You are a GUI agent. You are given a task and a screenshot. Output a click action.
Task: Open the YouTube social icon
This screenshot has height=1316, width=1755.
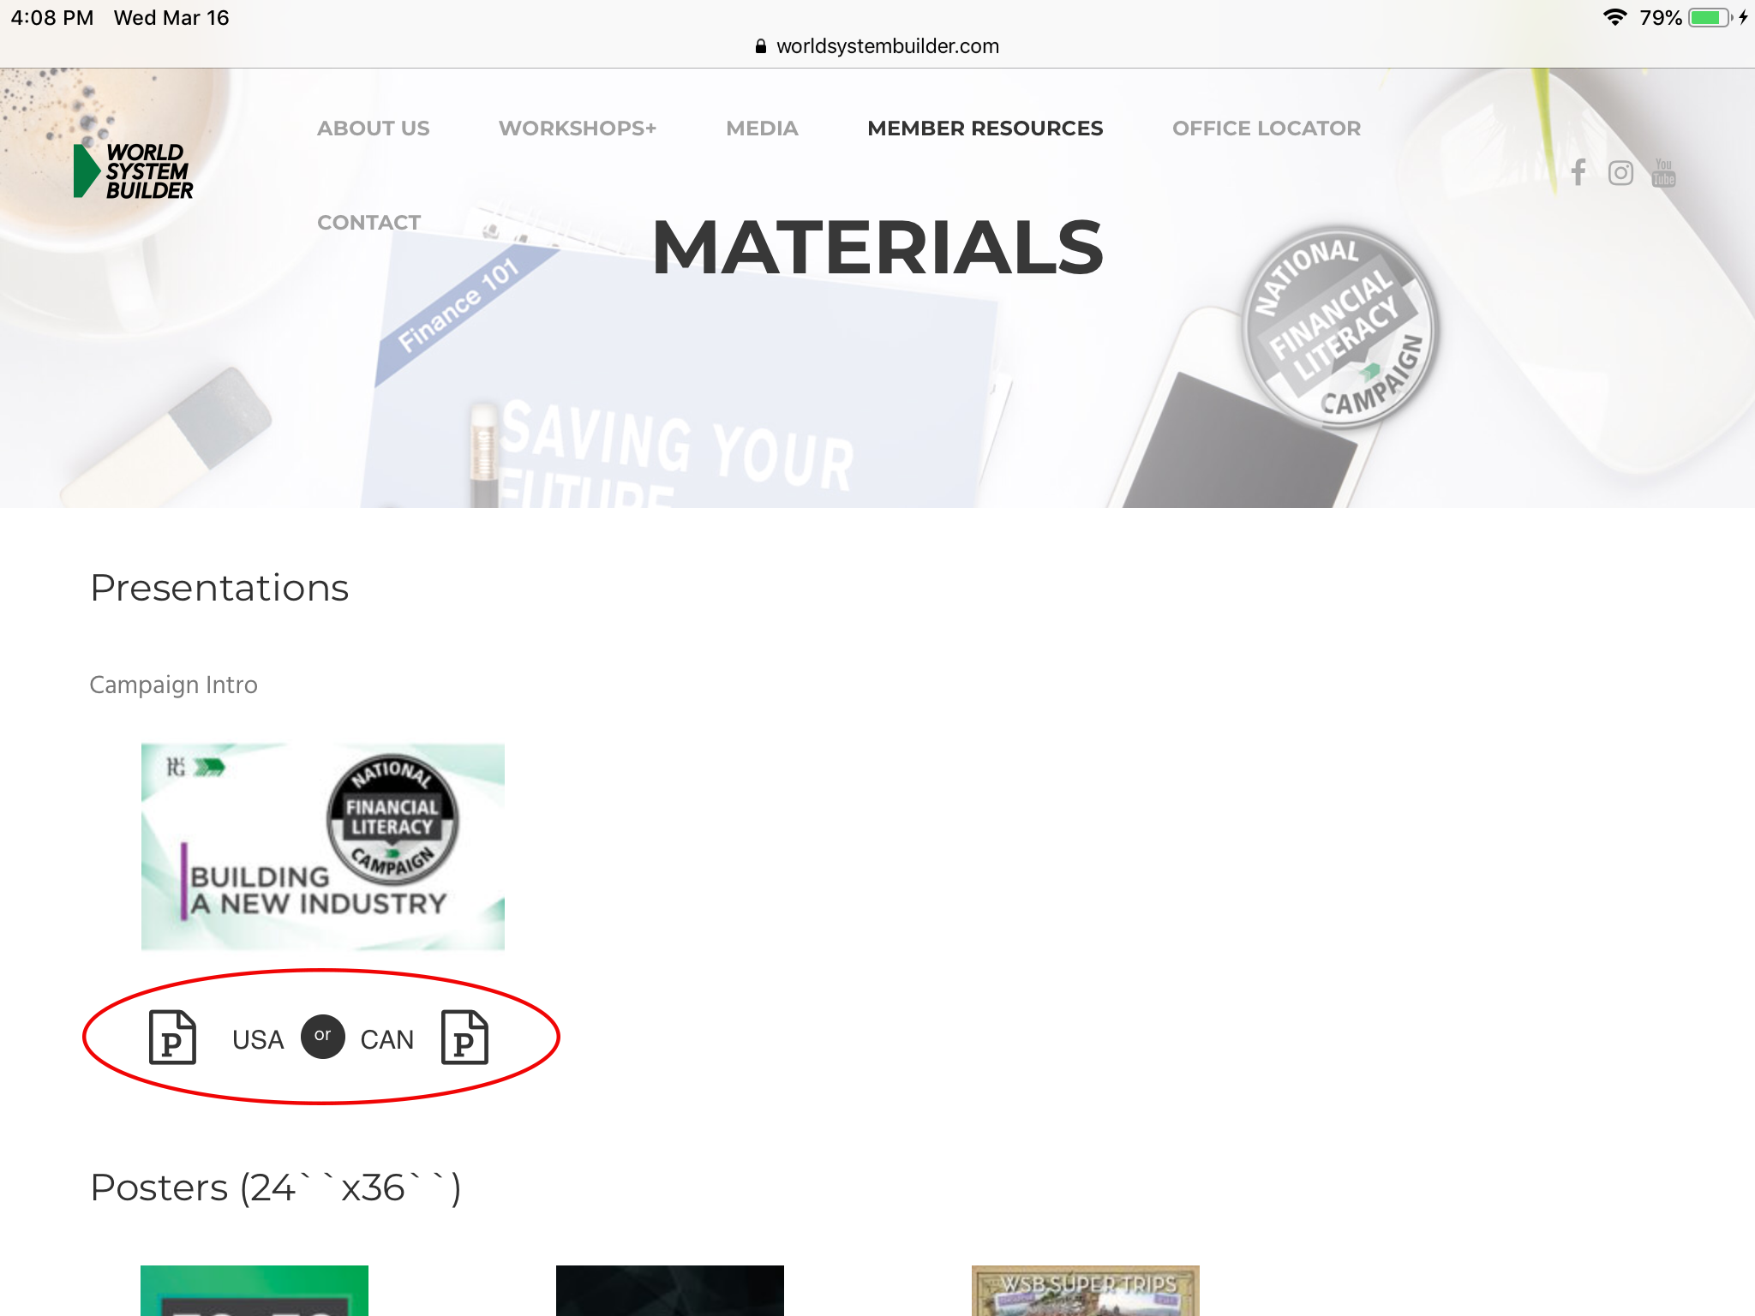[1663, 172]
